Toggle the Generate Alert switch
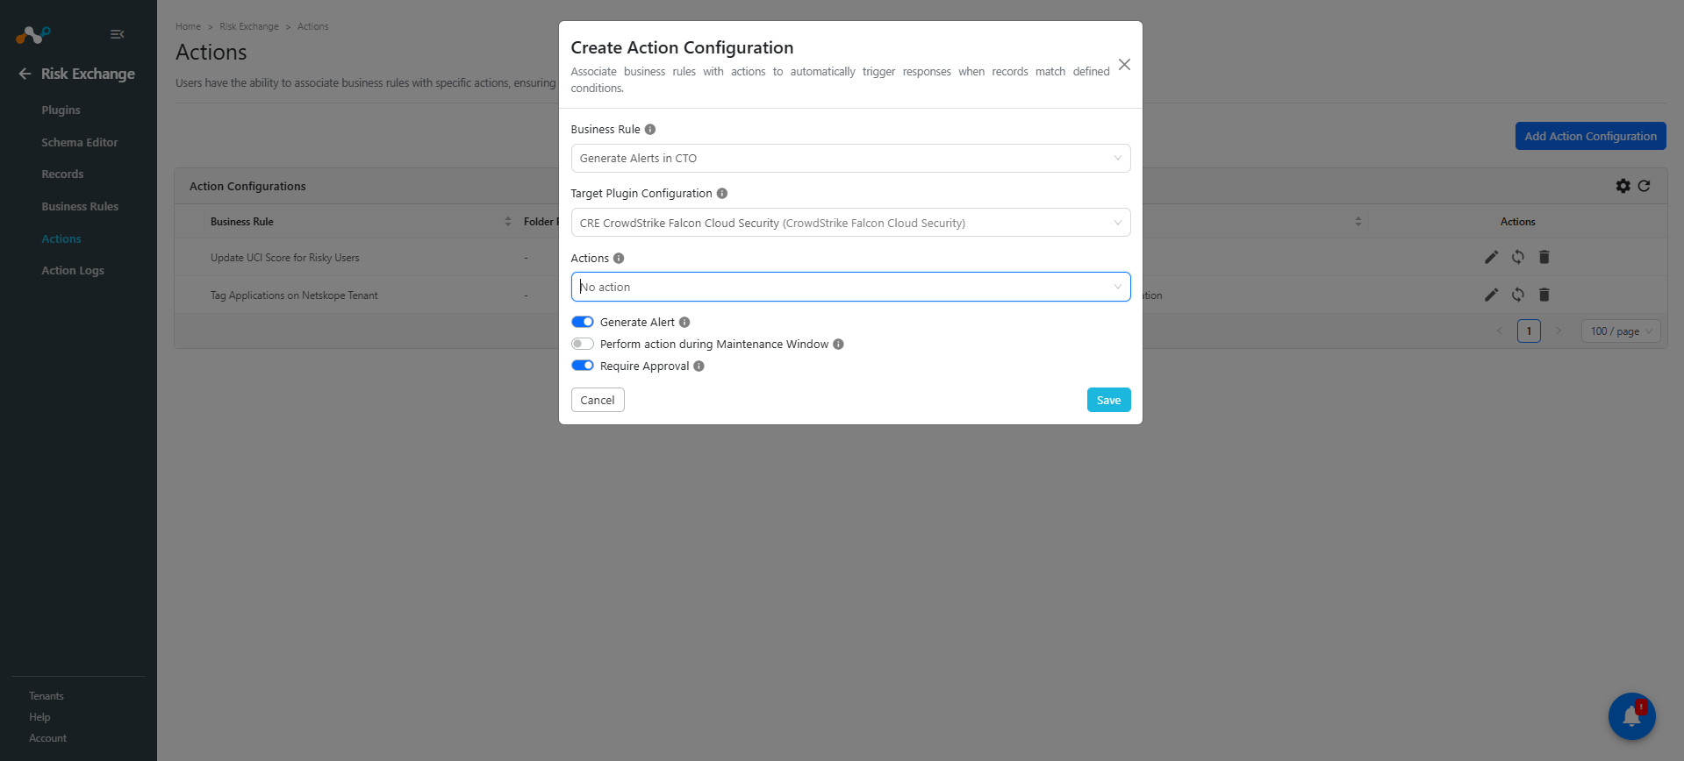1684x761 pixels. 583,322
